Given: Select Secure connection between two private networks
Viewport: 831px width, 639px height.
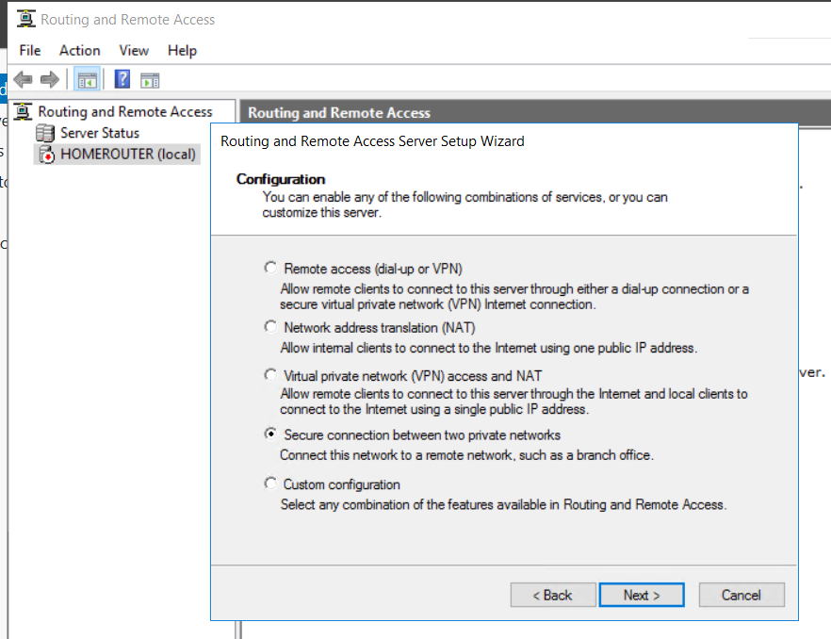Looking at the screenshot, I should 271,434.
